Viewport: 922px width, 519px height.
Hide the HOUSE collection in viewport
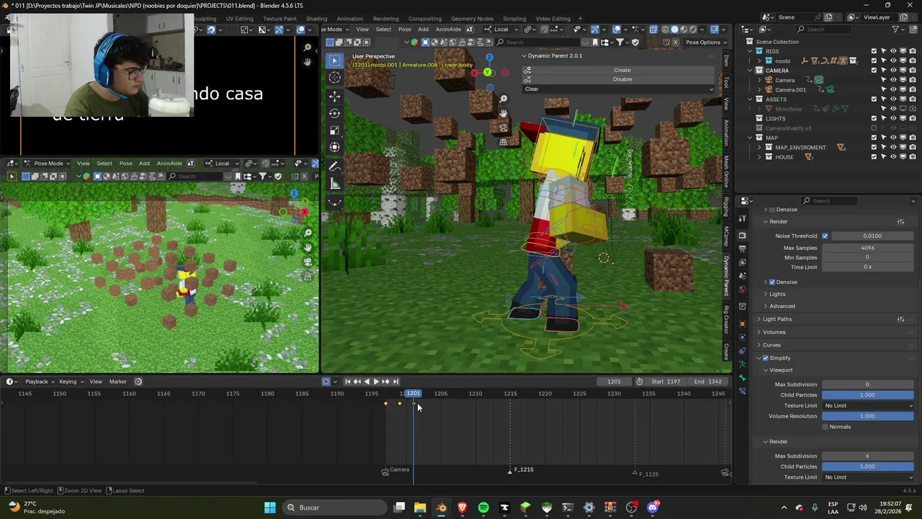[x=893, y=157]
